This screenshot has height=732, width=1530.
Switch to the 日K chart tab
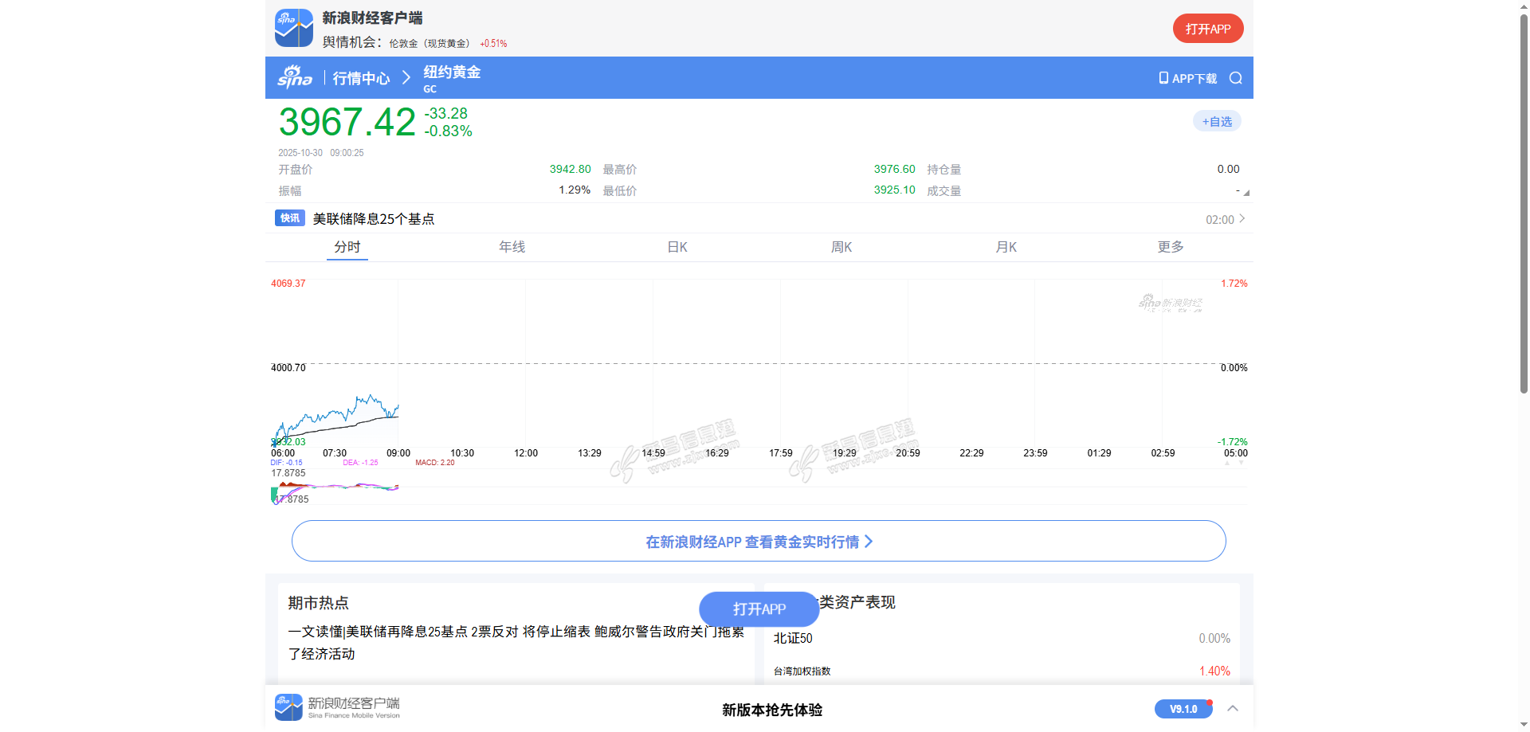[x=677, y=247]
